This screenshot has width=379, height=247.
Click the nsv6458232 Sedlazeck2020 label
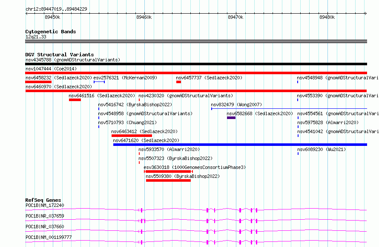[59, 78]
